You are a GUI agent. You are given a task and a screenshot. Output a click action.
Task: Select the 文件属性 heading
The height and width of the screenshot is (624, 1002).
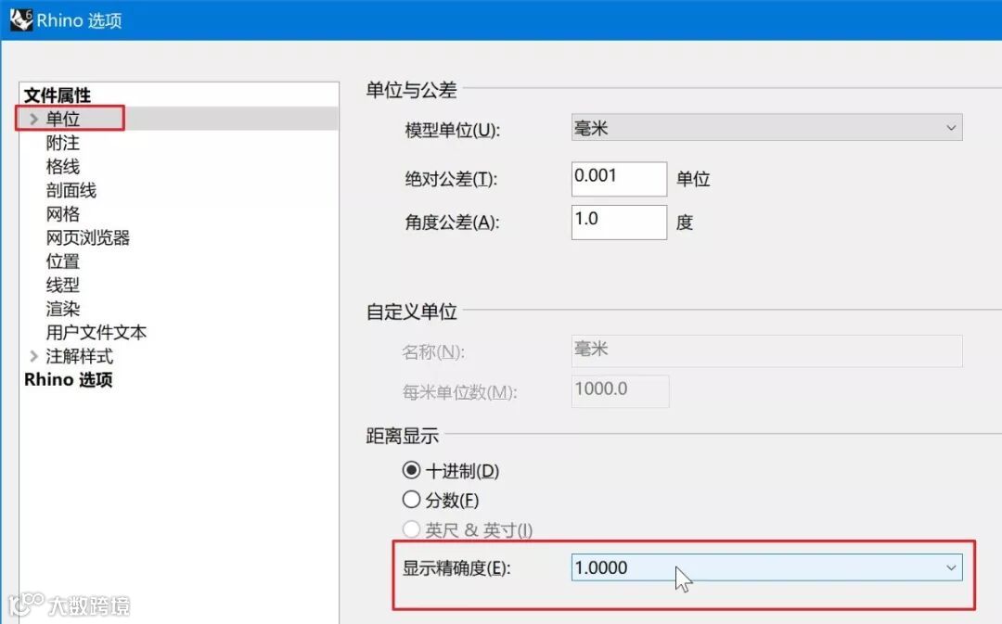click(58, 96)
